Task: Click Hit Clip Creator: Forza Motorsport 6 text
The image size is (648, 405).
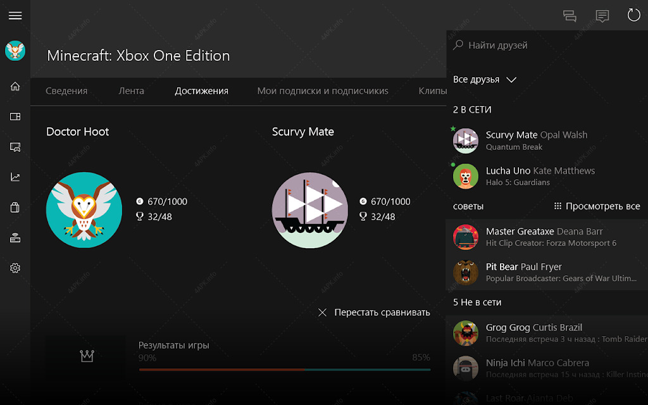Action: pyautogui.click(x=551, y=243)
